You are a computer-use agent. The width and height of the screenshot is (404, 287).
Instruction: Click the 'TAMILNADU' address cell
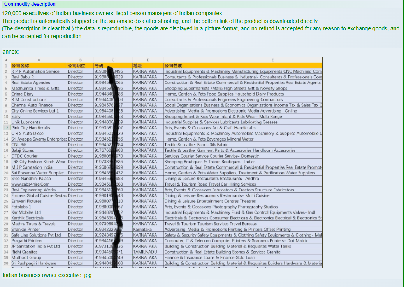click(x=145, y=252)
